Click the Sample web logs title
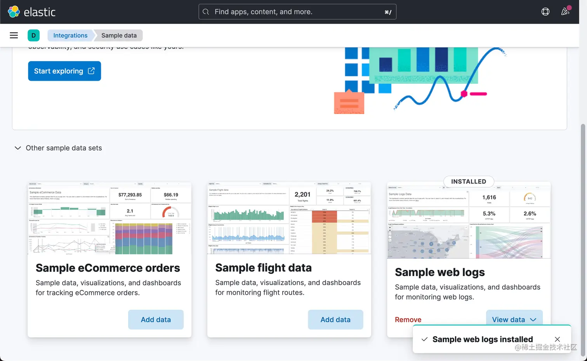587x361 pixels. click(x=440, y=272)
